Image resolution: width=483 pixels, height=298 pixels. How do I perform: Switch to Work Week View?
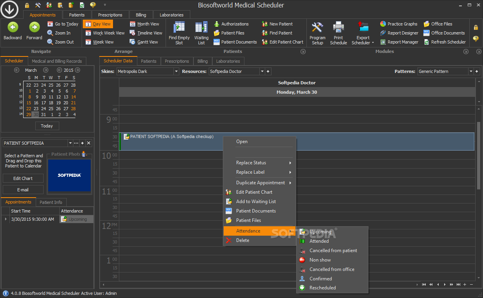tap(105, 33)
